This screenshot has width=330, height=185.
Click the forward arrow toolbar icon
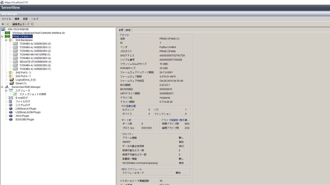8,24
